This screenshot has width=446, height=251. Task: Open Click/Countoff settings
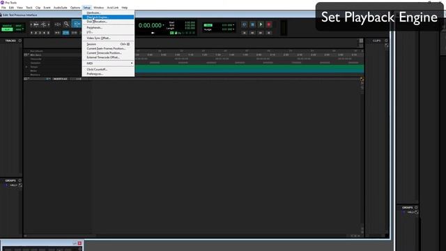click(108, 69)
